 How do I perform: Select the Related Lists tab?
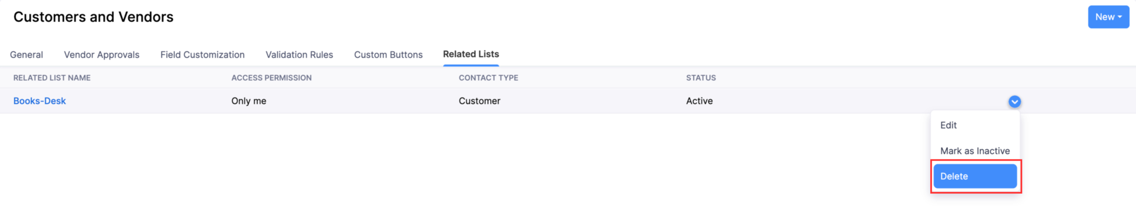(470, 54)
